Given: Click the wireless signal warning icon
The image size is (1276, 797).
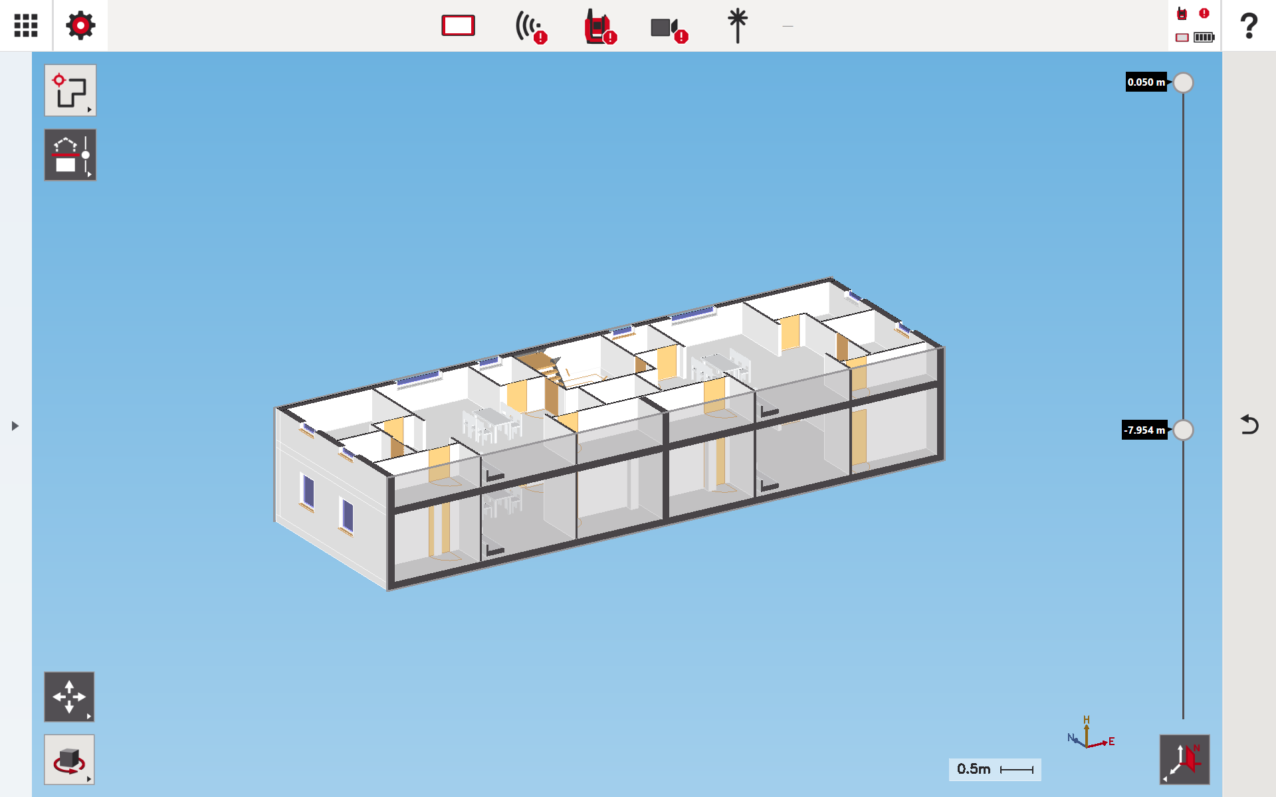Looking at the screenshot, I should (x=530, y=27).
